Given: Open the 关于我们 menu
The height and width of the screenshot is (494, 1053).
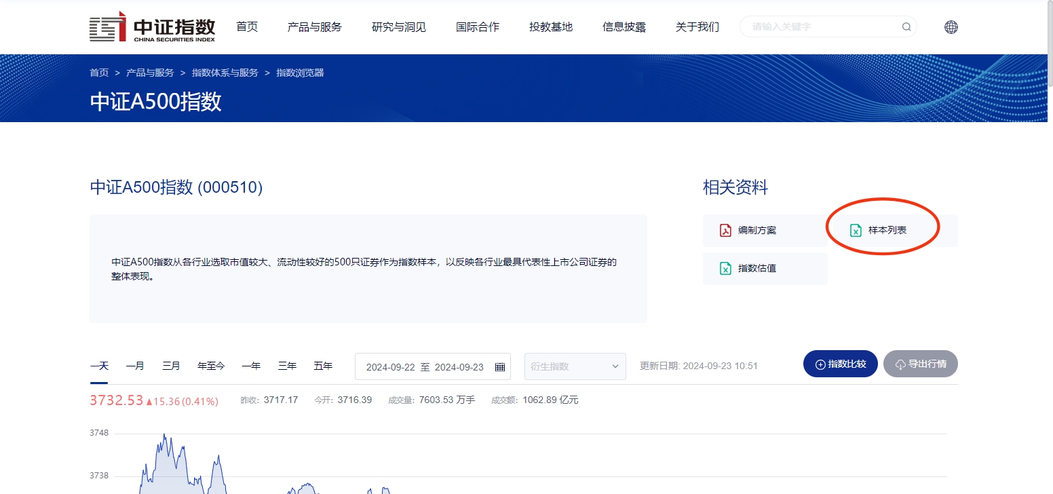Looking at the screenshot, I should click(697, 27).
